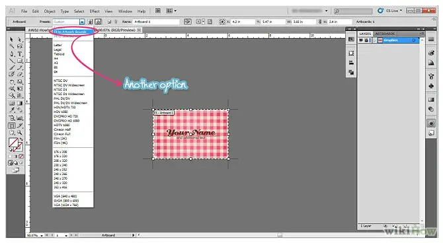Toggle landscape orientation button in control bar

coord(98,22)
